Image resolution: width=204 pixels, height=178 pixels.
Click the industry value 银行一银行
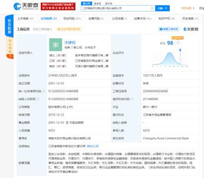point(150,107)
